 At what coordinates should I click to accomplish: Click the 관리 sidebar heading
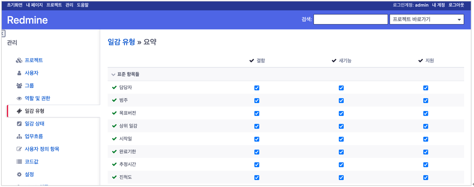pyautogui.click(x=12, y=43)
